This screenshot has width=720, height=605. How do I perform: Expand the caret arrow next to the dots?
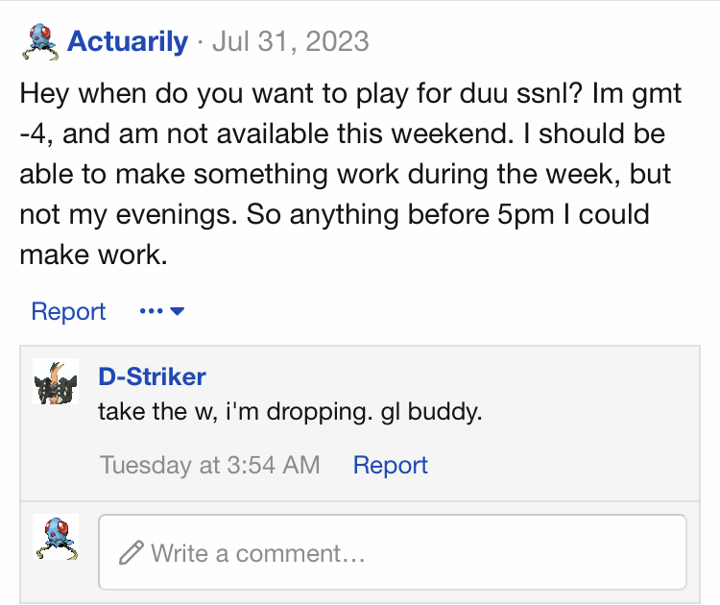178,311
